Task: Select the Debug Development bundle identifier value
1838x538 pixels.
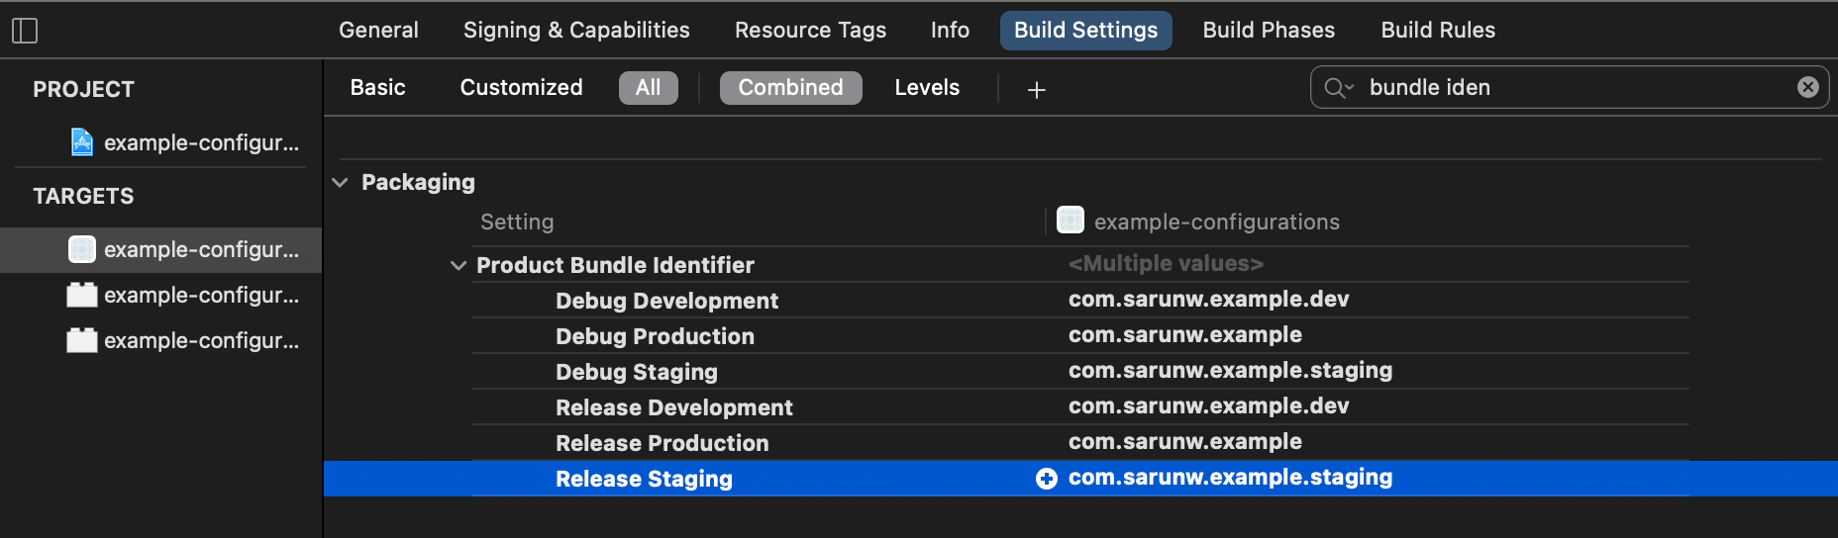Action: point(1208,300)
